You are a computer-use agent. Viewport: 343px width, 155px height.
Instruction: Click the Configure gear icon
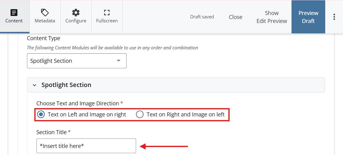pyautogui.click(x=76, y=13)
